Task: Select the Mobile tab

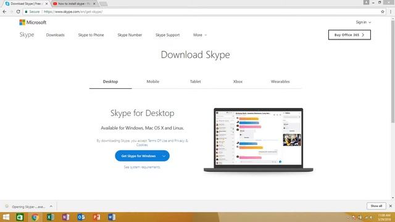Action: coord(153,81)
